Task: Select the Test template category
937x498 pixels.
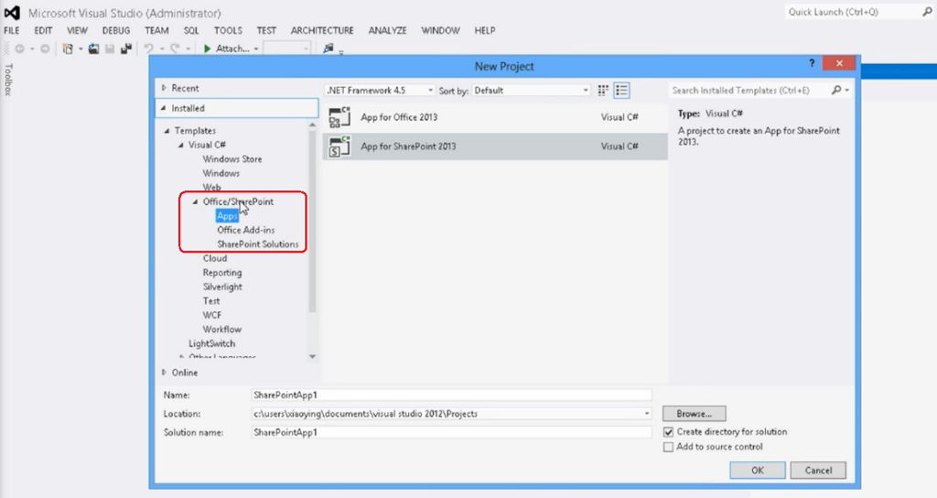Action: point(211,300)
